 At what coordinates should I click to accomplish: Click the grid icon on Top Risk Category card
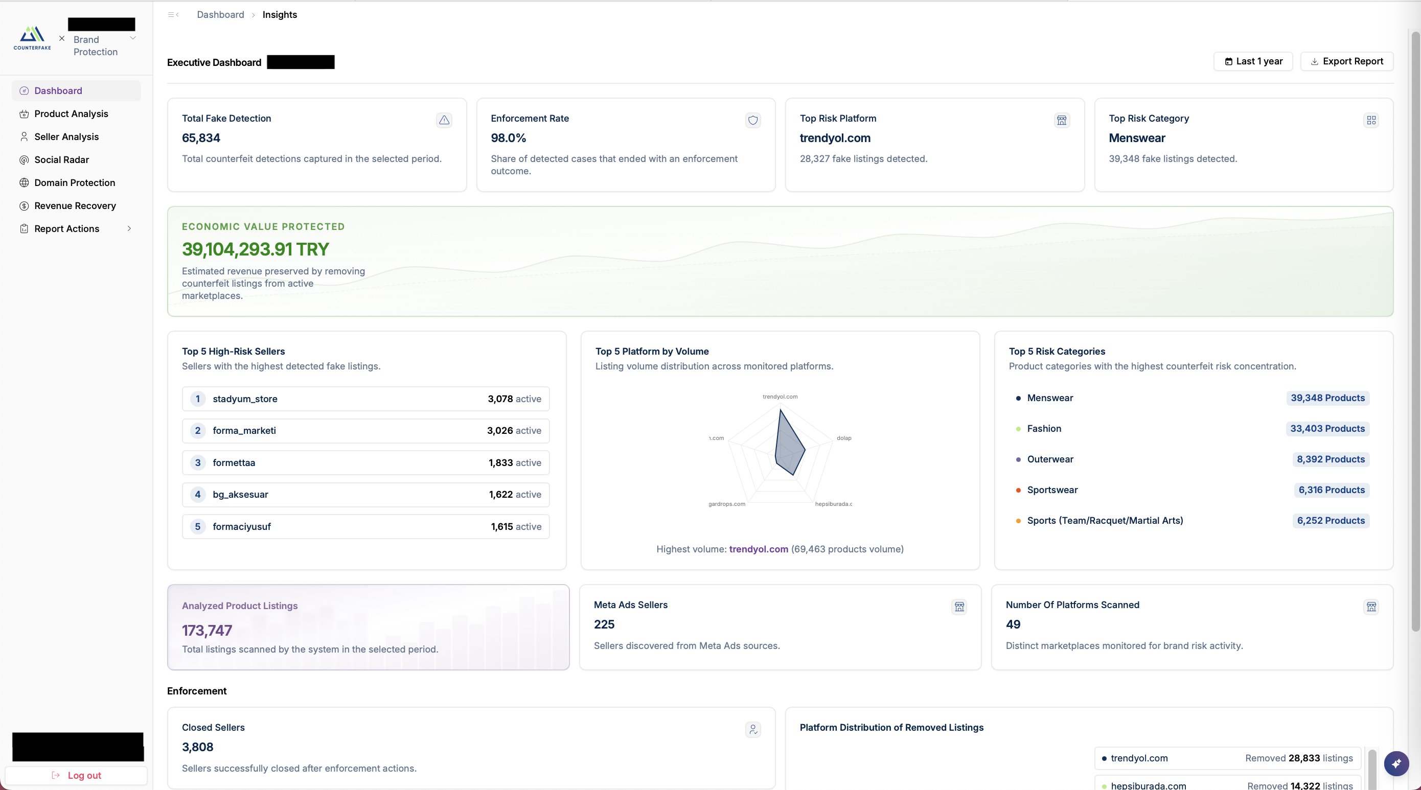1371,120
